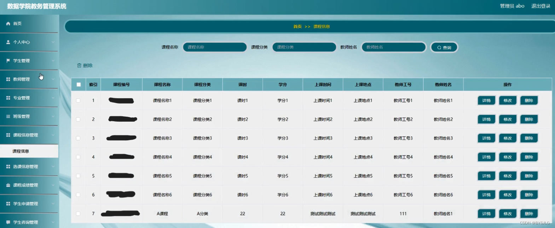Check the box for row 3 课程名称3
555x228 pixels.
pos(78,138)
